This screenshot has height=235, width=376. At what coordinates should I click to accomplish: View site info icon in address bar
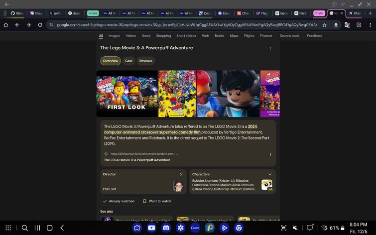51,25
